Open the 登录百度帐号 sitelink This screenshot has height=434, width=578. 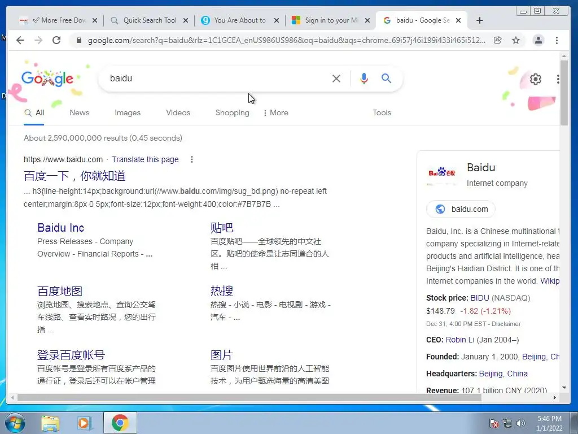(x=71, y=355)
